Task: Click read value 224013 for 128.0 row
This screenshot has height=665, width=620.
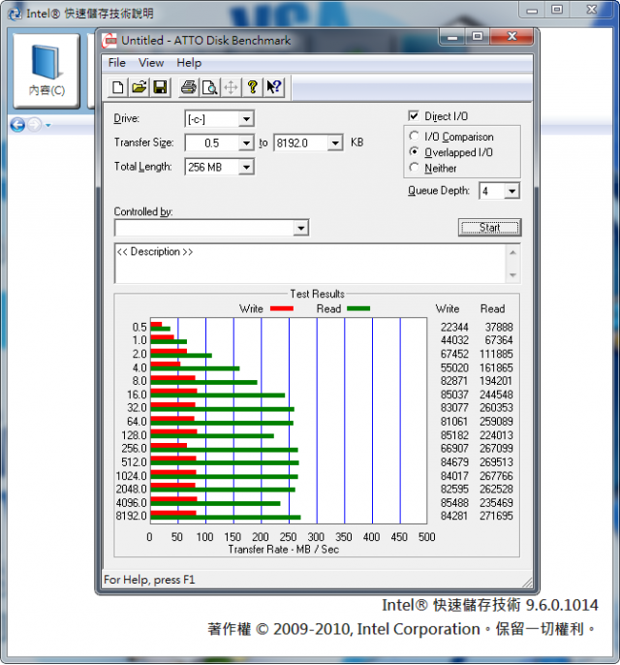Action: click(496, 435)
